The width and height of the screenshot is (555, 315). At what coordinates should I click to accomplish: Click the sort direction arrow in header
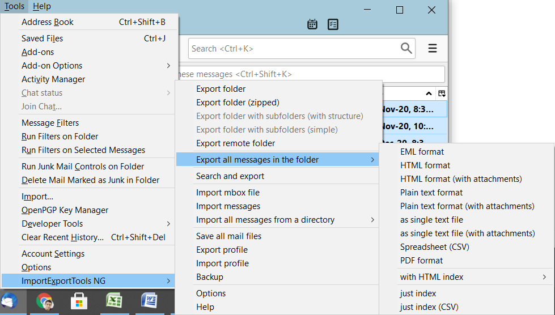[429, 93]
